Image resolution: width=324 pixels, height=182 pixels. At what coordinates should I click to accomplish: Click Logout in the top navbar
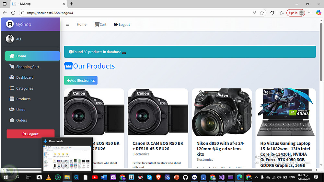[122, 25]
